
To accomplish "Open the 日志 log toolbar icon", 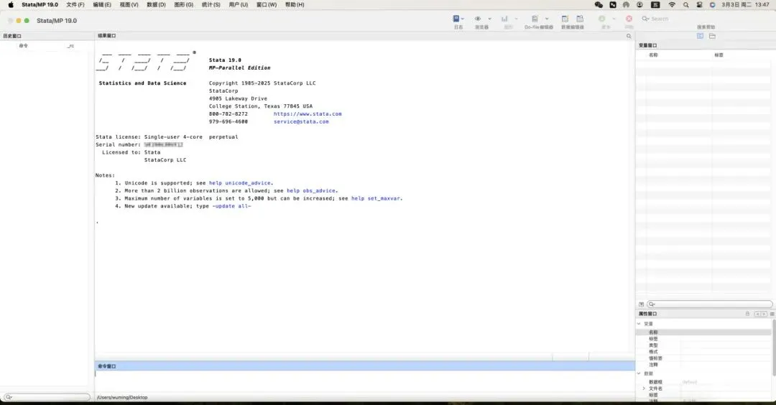I will point(456,19).
